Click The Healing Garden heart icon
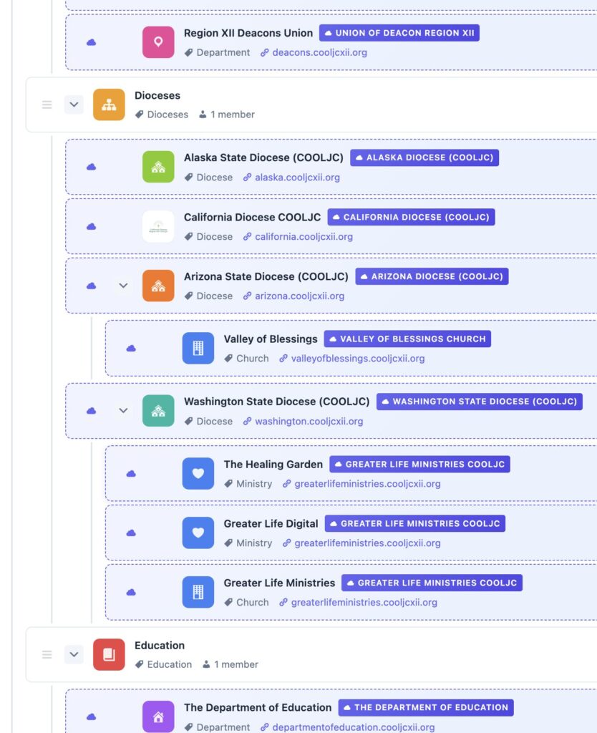The height and width of the screenshot is (733, 597). [x=198, y=473]
